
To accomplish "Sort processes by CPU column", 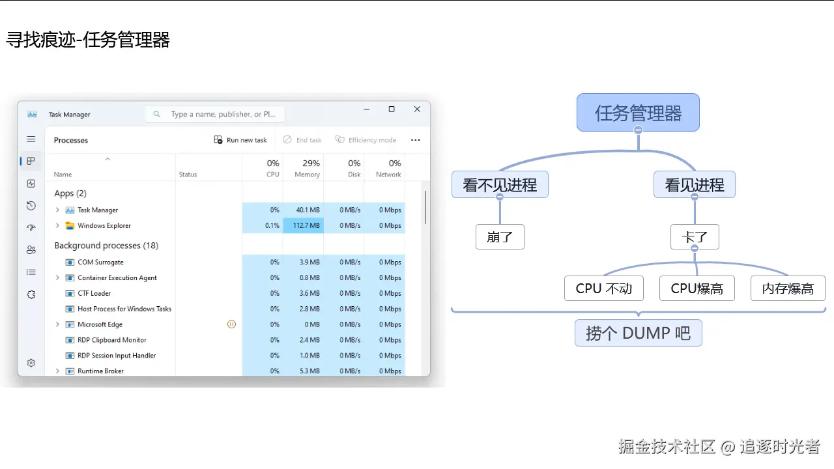I will point(263,168).
